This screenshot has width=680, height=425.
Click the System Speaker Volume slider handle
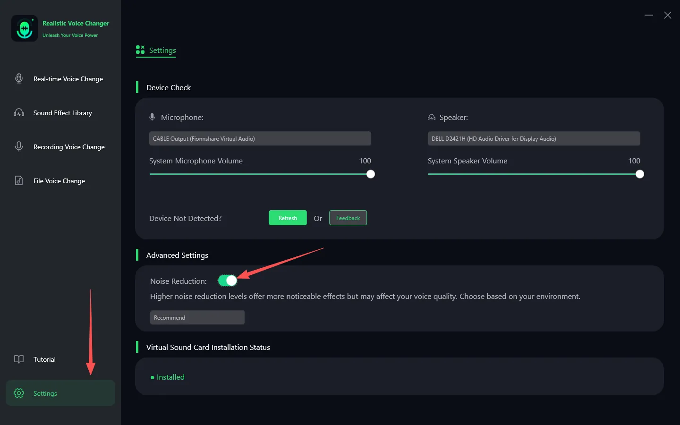(640, 174)
